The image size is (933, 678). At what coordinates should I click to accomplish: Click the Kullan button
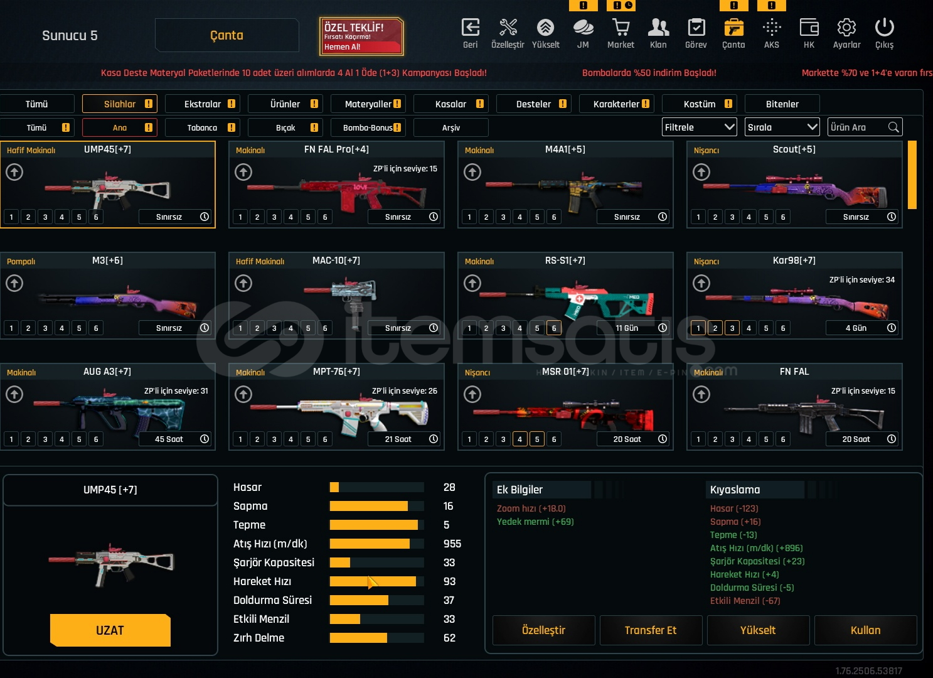click(865, 630)
